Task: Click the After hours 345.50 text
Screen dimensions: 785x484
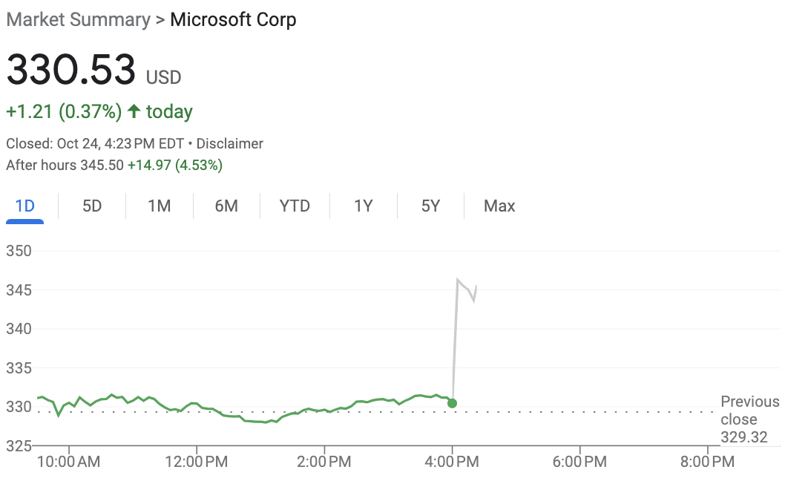Action: point(65,166)
